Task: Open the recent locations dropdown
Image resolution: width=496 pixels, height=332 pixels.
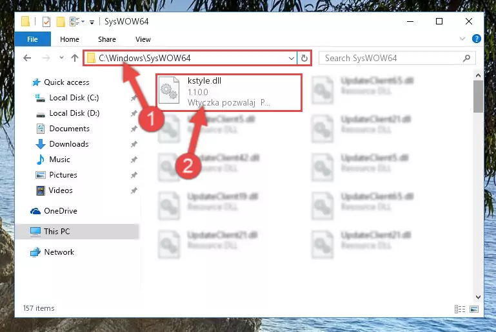Action: pyautogui.click(x=61, y=58)
